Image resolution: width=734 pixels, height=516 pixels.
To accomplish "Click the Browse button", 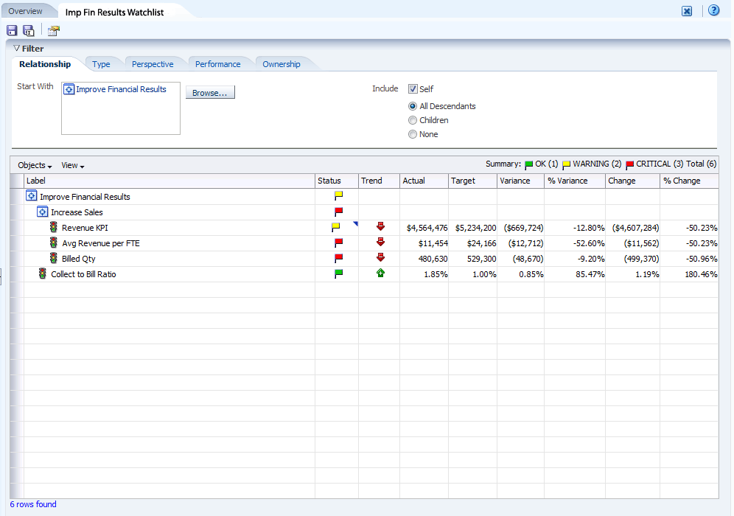I will click(x=210, y=93).
